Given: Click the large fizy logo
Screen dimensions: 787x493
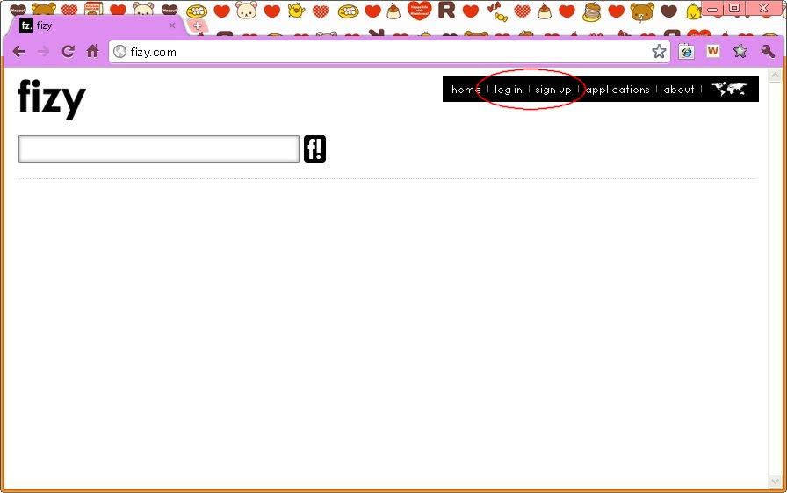Looking at the screenshot, I should click(52, 98).
